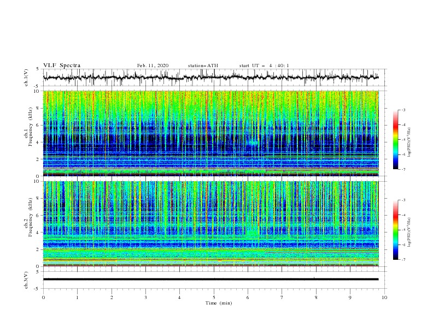Click the ch.1 voltage waveform trace
The width and height of the screenshot is (433, 334).
click(x=210, y=77)
